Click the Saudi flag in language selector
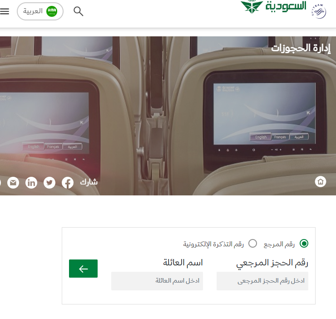The image size is (336, 319). [52, 11]
